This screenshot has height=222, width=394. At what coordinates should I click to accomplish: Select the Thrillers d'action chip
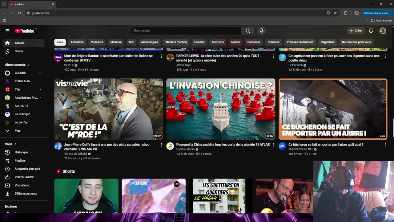point(176,42)
